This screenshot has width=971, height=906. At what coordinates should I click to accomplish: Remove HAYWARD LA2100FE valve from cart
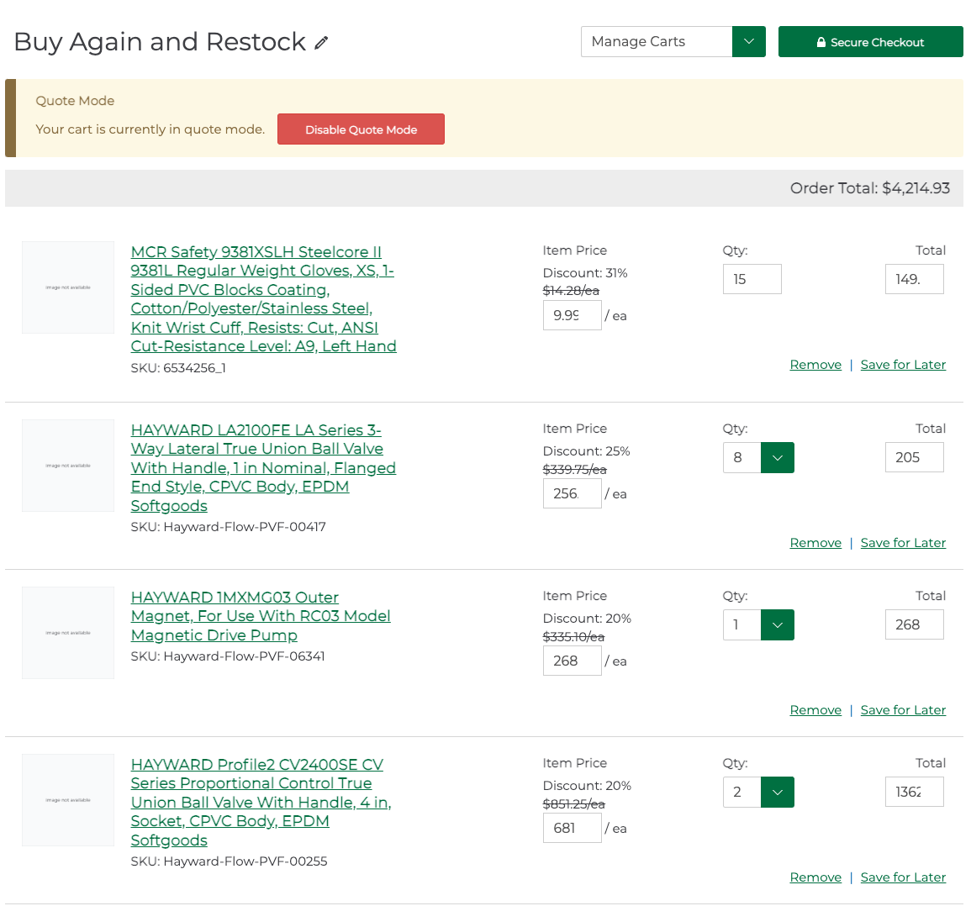pos(815,543)
